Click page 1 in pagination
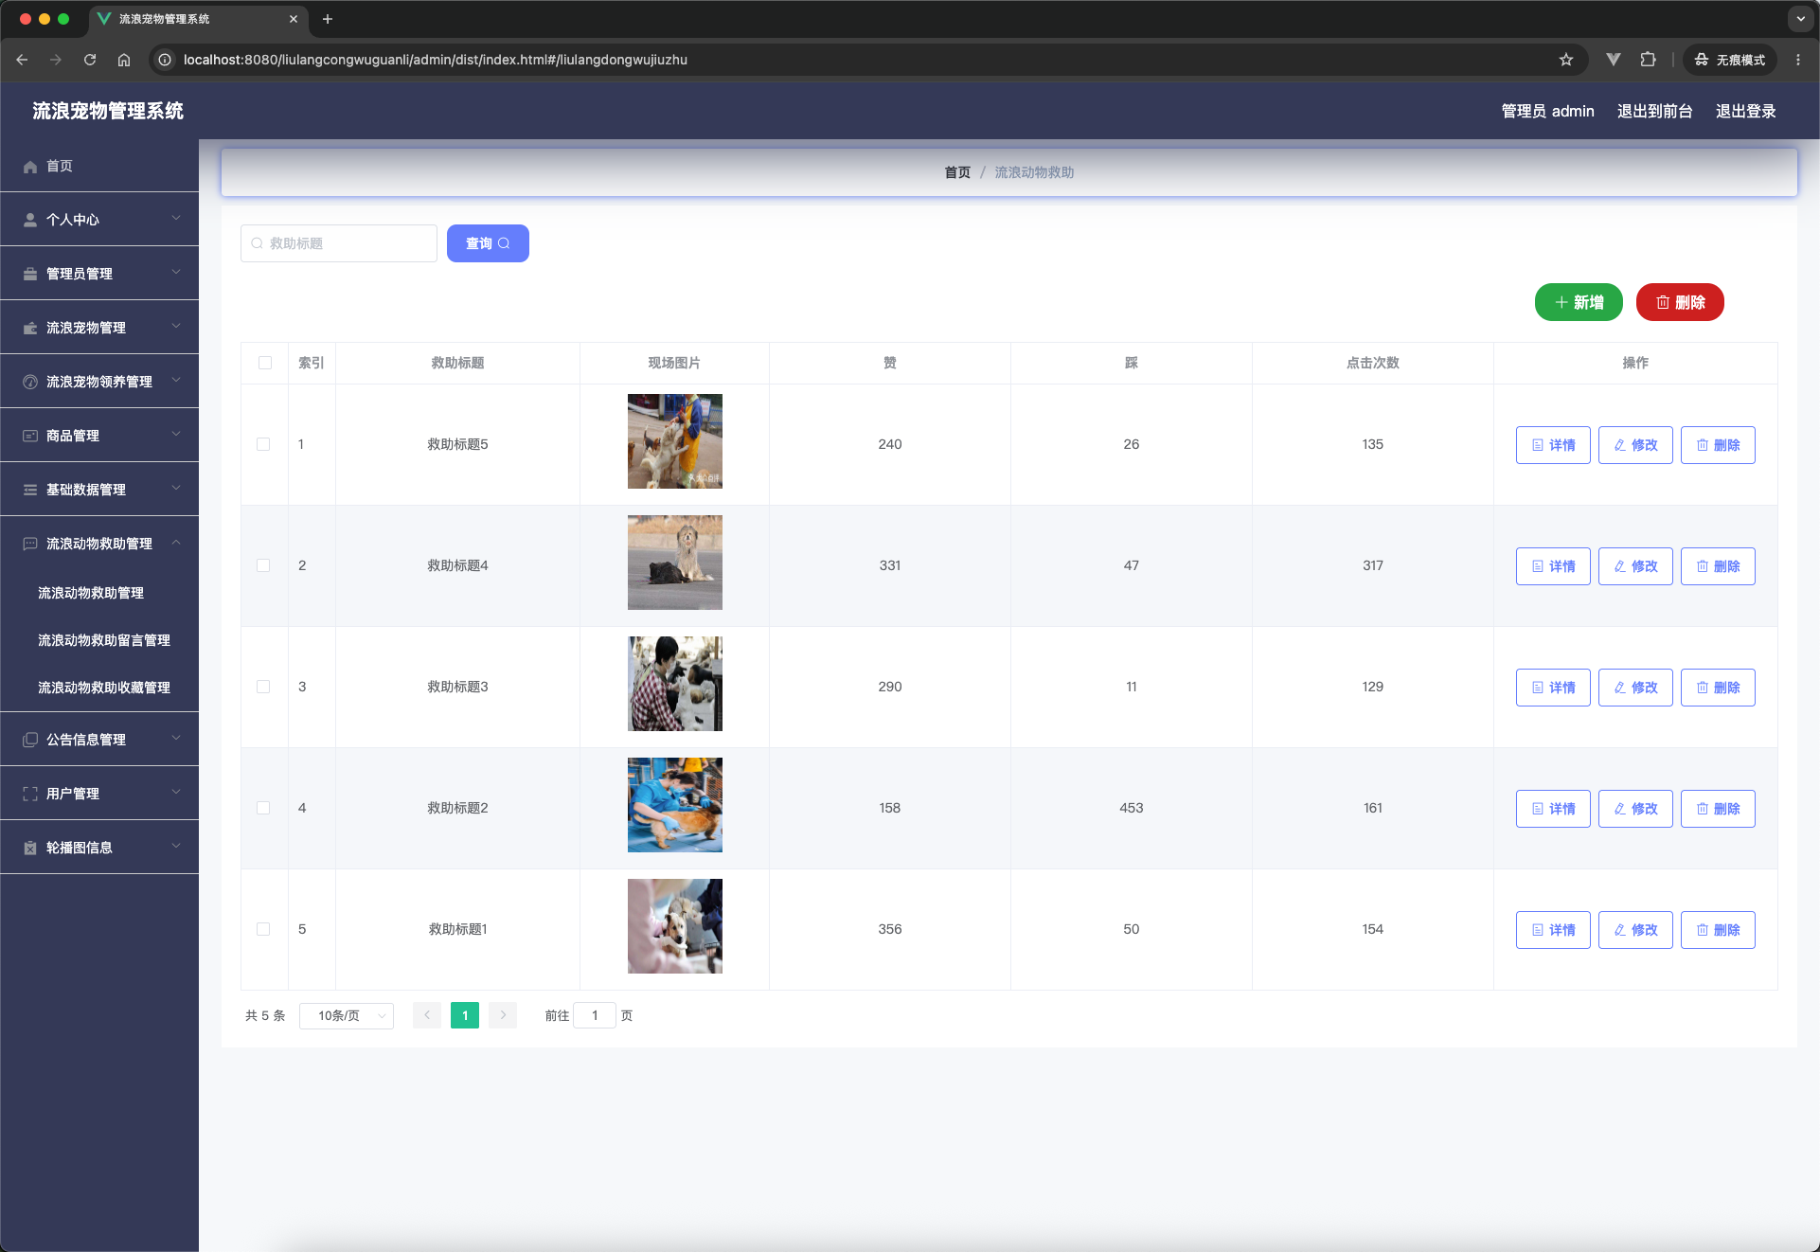 coord(465,1015)
